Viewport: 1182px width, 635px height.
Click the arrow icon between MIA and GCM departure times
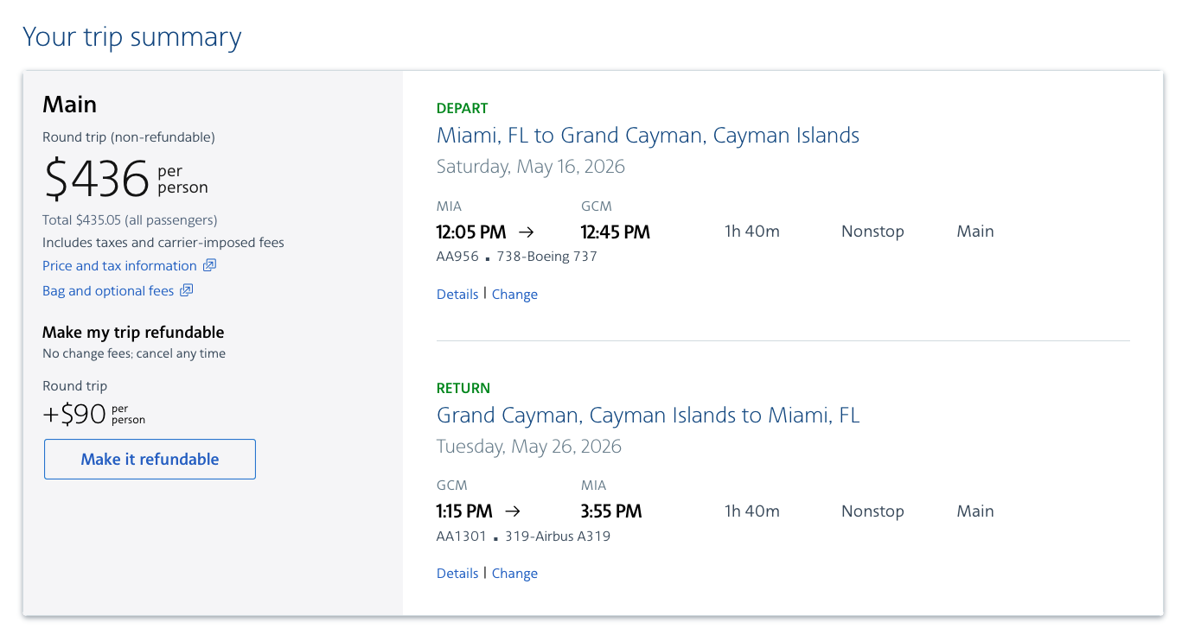click(527, 231)
